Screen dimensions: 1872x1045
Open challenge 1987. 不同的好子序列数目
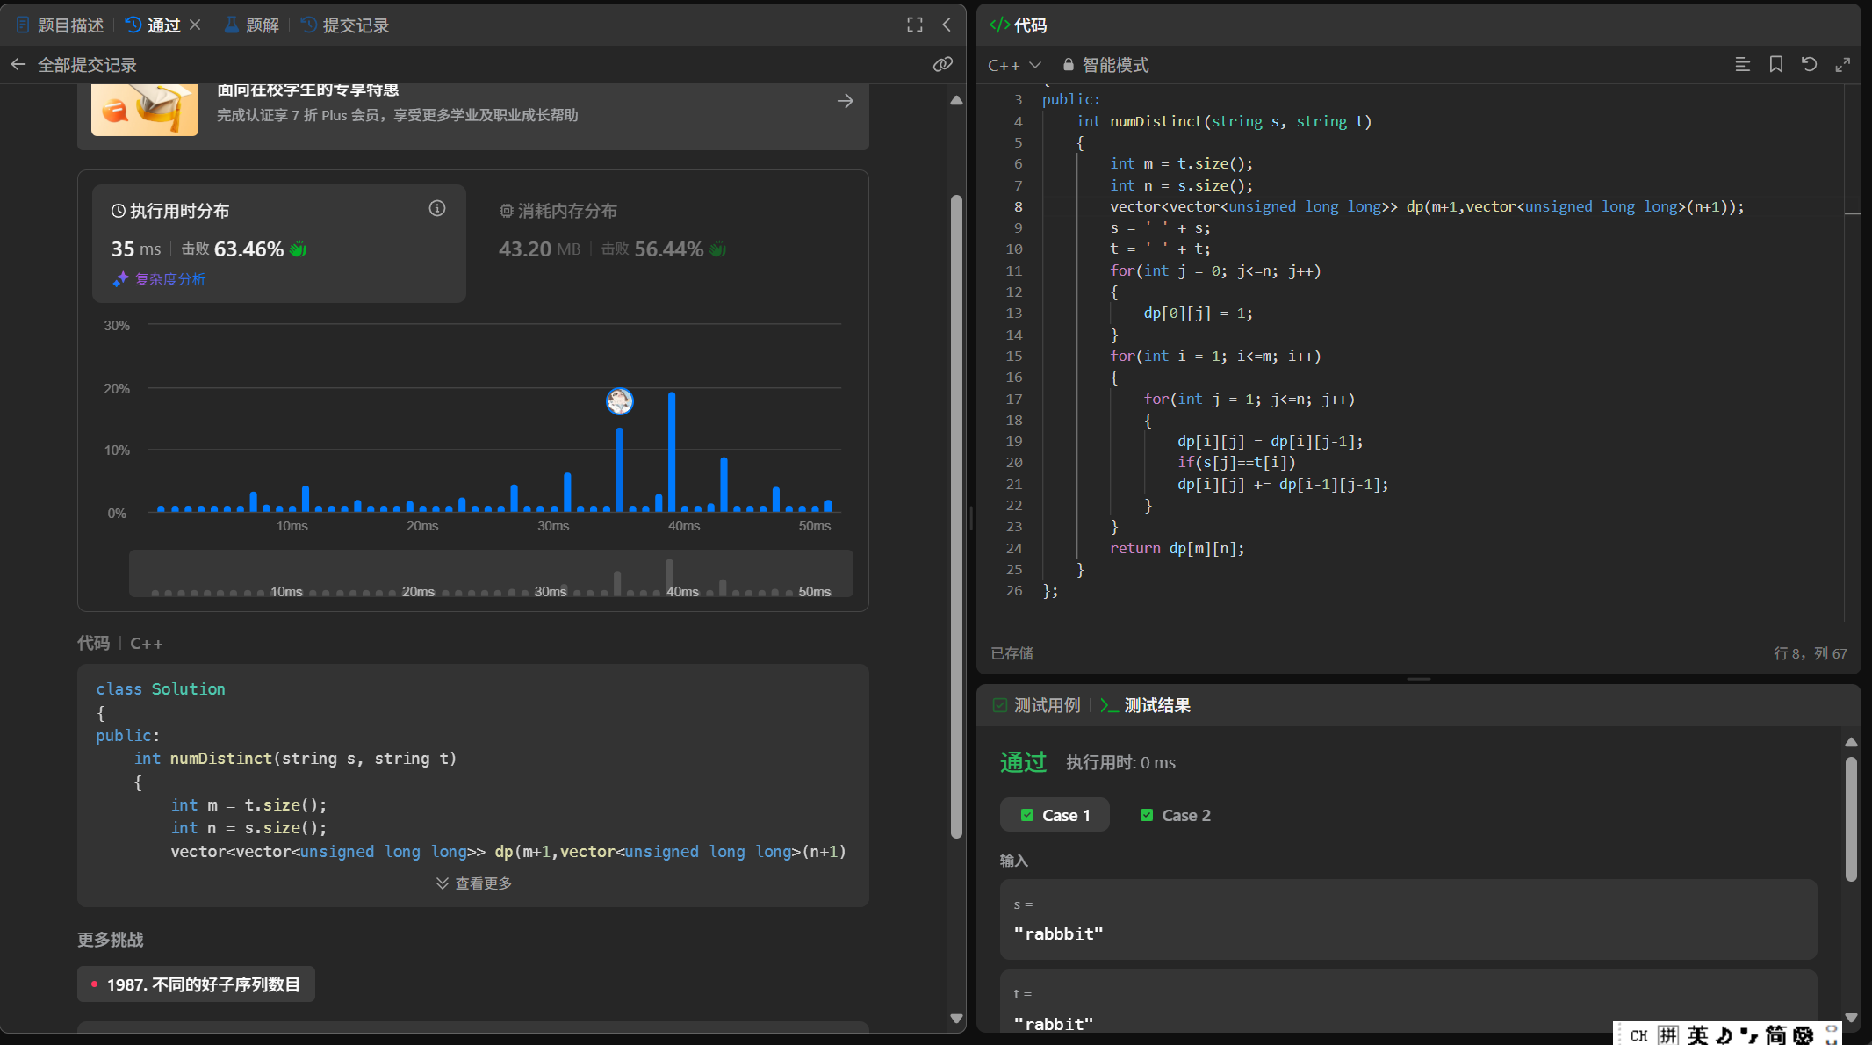[x=196, y=984]
